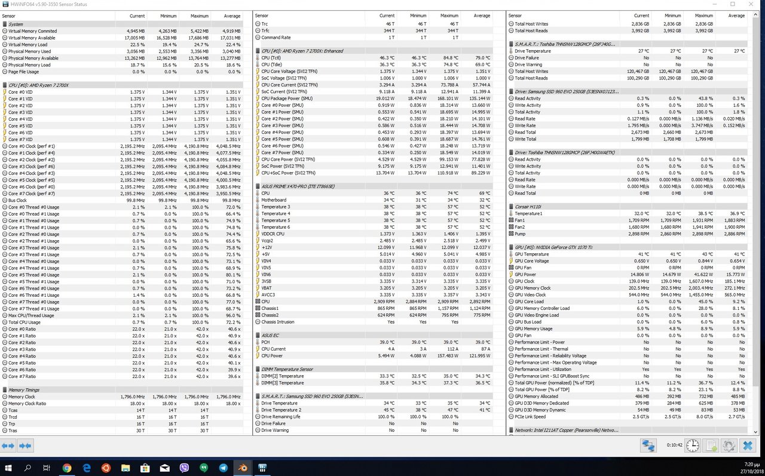Click the Chassis Intrusion row
The image size is (765, 476).
(x=374, y=322)
